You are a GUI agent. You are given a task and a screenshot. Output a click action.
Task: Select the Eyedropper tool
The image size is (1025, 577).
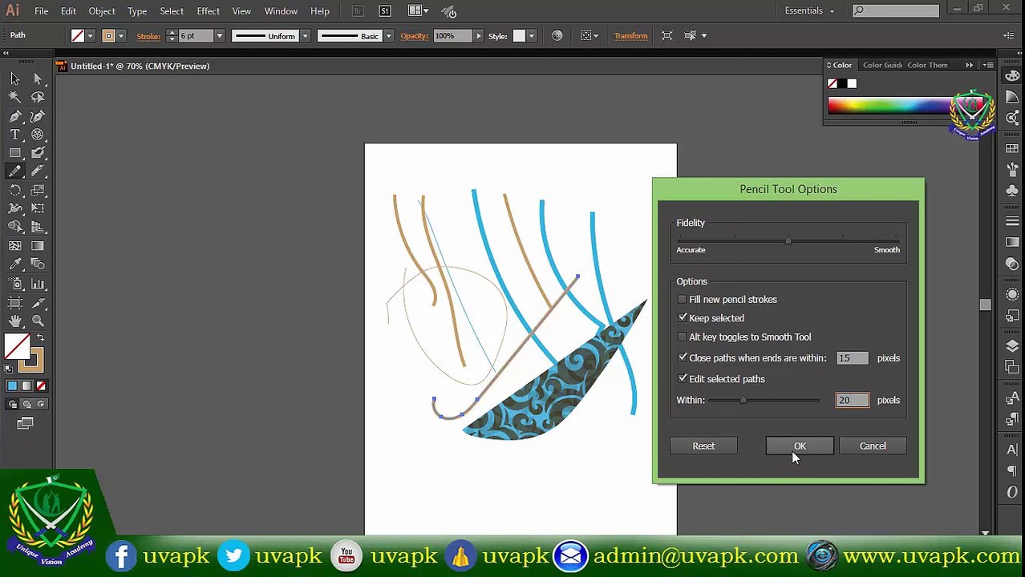(15, 264)
